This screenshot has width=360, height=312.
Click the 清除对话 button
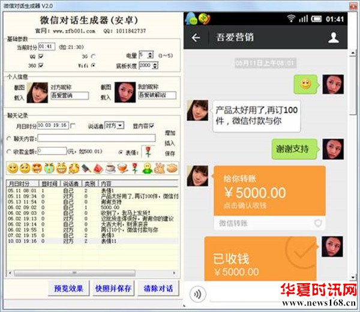coord(158,288)
